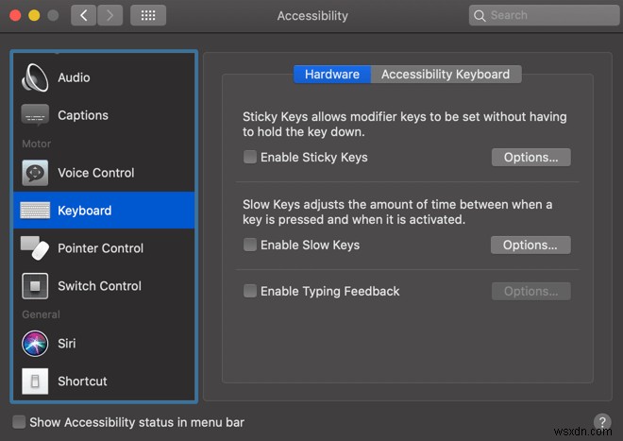623x441 pixels.
Task: Open Slow Keys Options button
Action: (530, 245)
